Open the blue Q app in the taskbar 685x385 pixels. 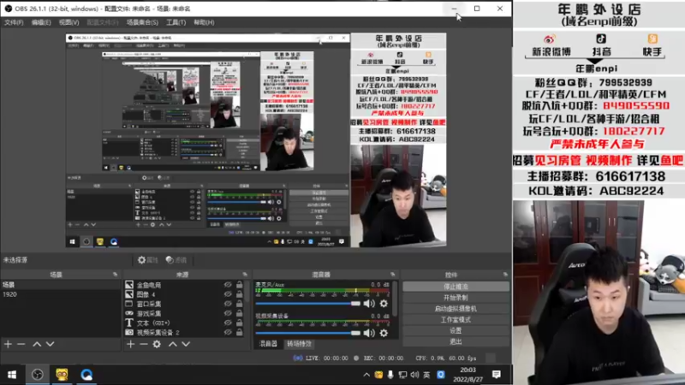point(86,375)
